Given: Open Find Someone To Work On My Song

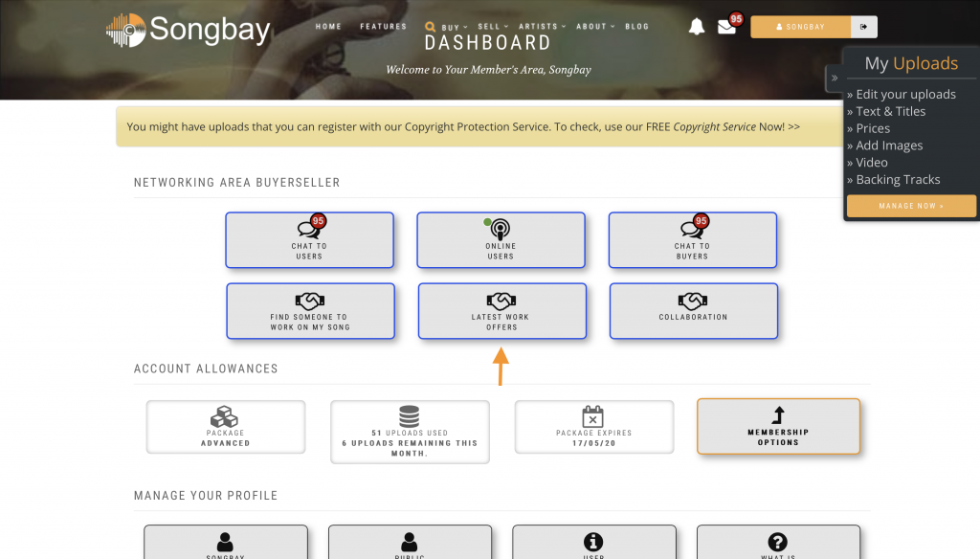Looking at the screenshot, I should point(311,311).
